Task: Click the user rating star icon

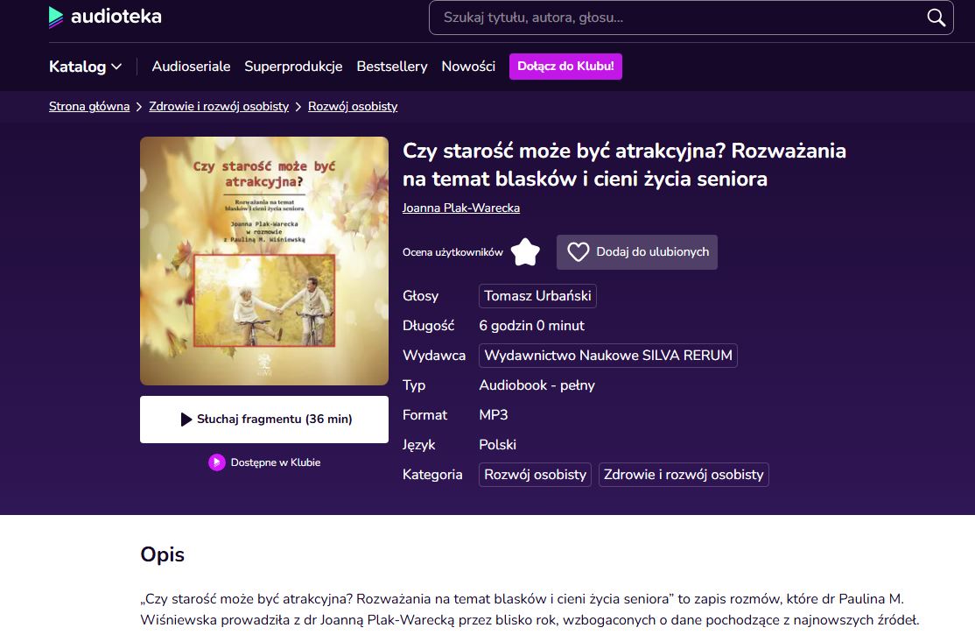Action: point(525,252)
